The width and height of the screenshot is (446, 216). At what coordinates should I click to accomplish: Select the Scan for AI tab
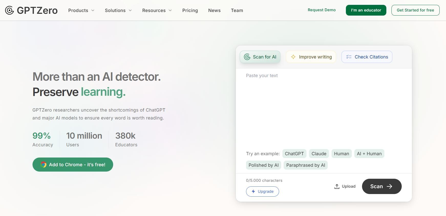(260, 57)
